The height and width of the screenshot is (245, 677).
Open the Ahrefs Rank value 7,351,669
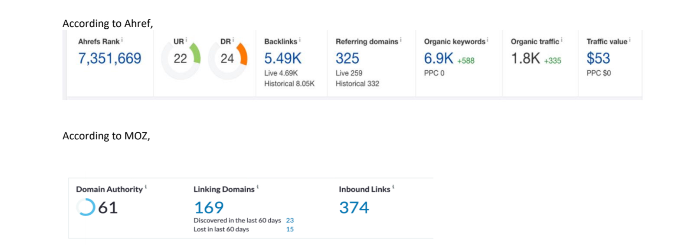click(x=110, y=58)
